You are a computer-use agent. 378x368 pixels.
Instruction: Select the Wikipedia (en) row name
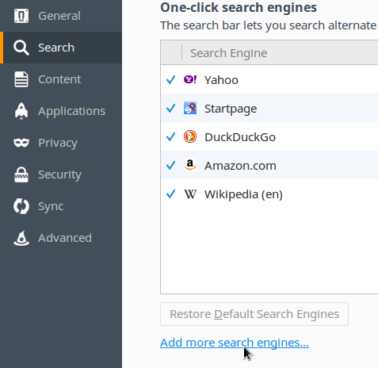[x=243, y=194]
